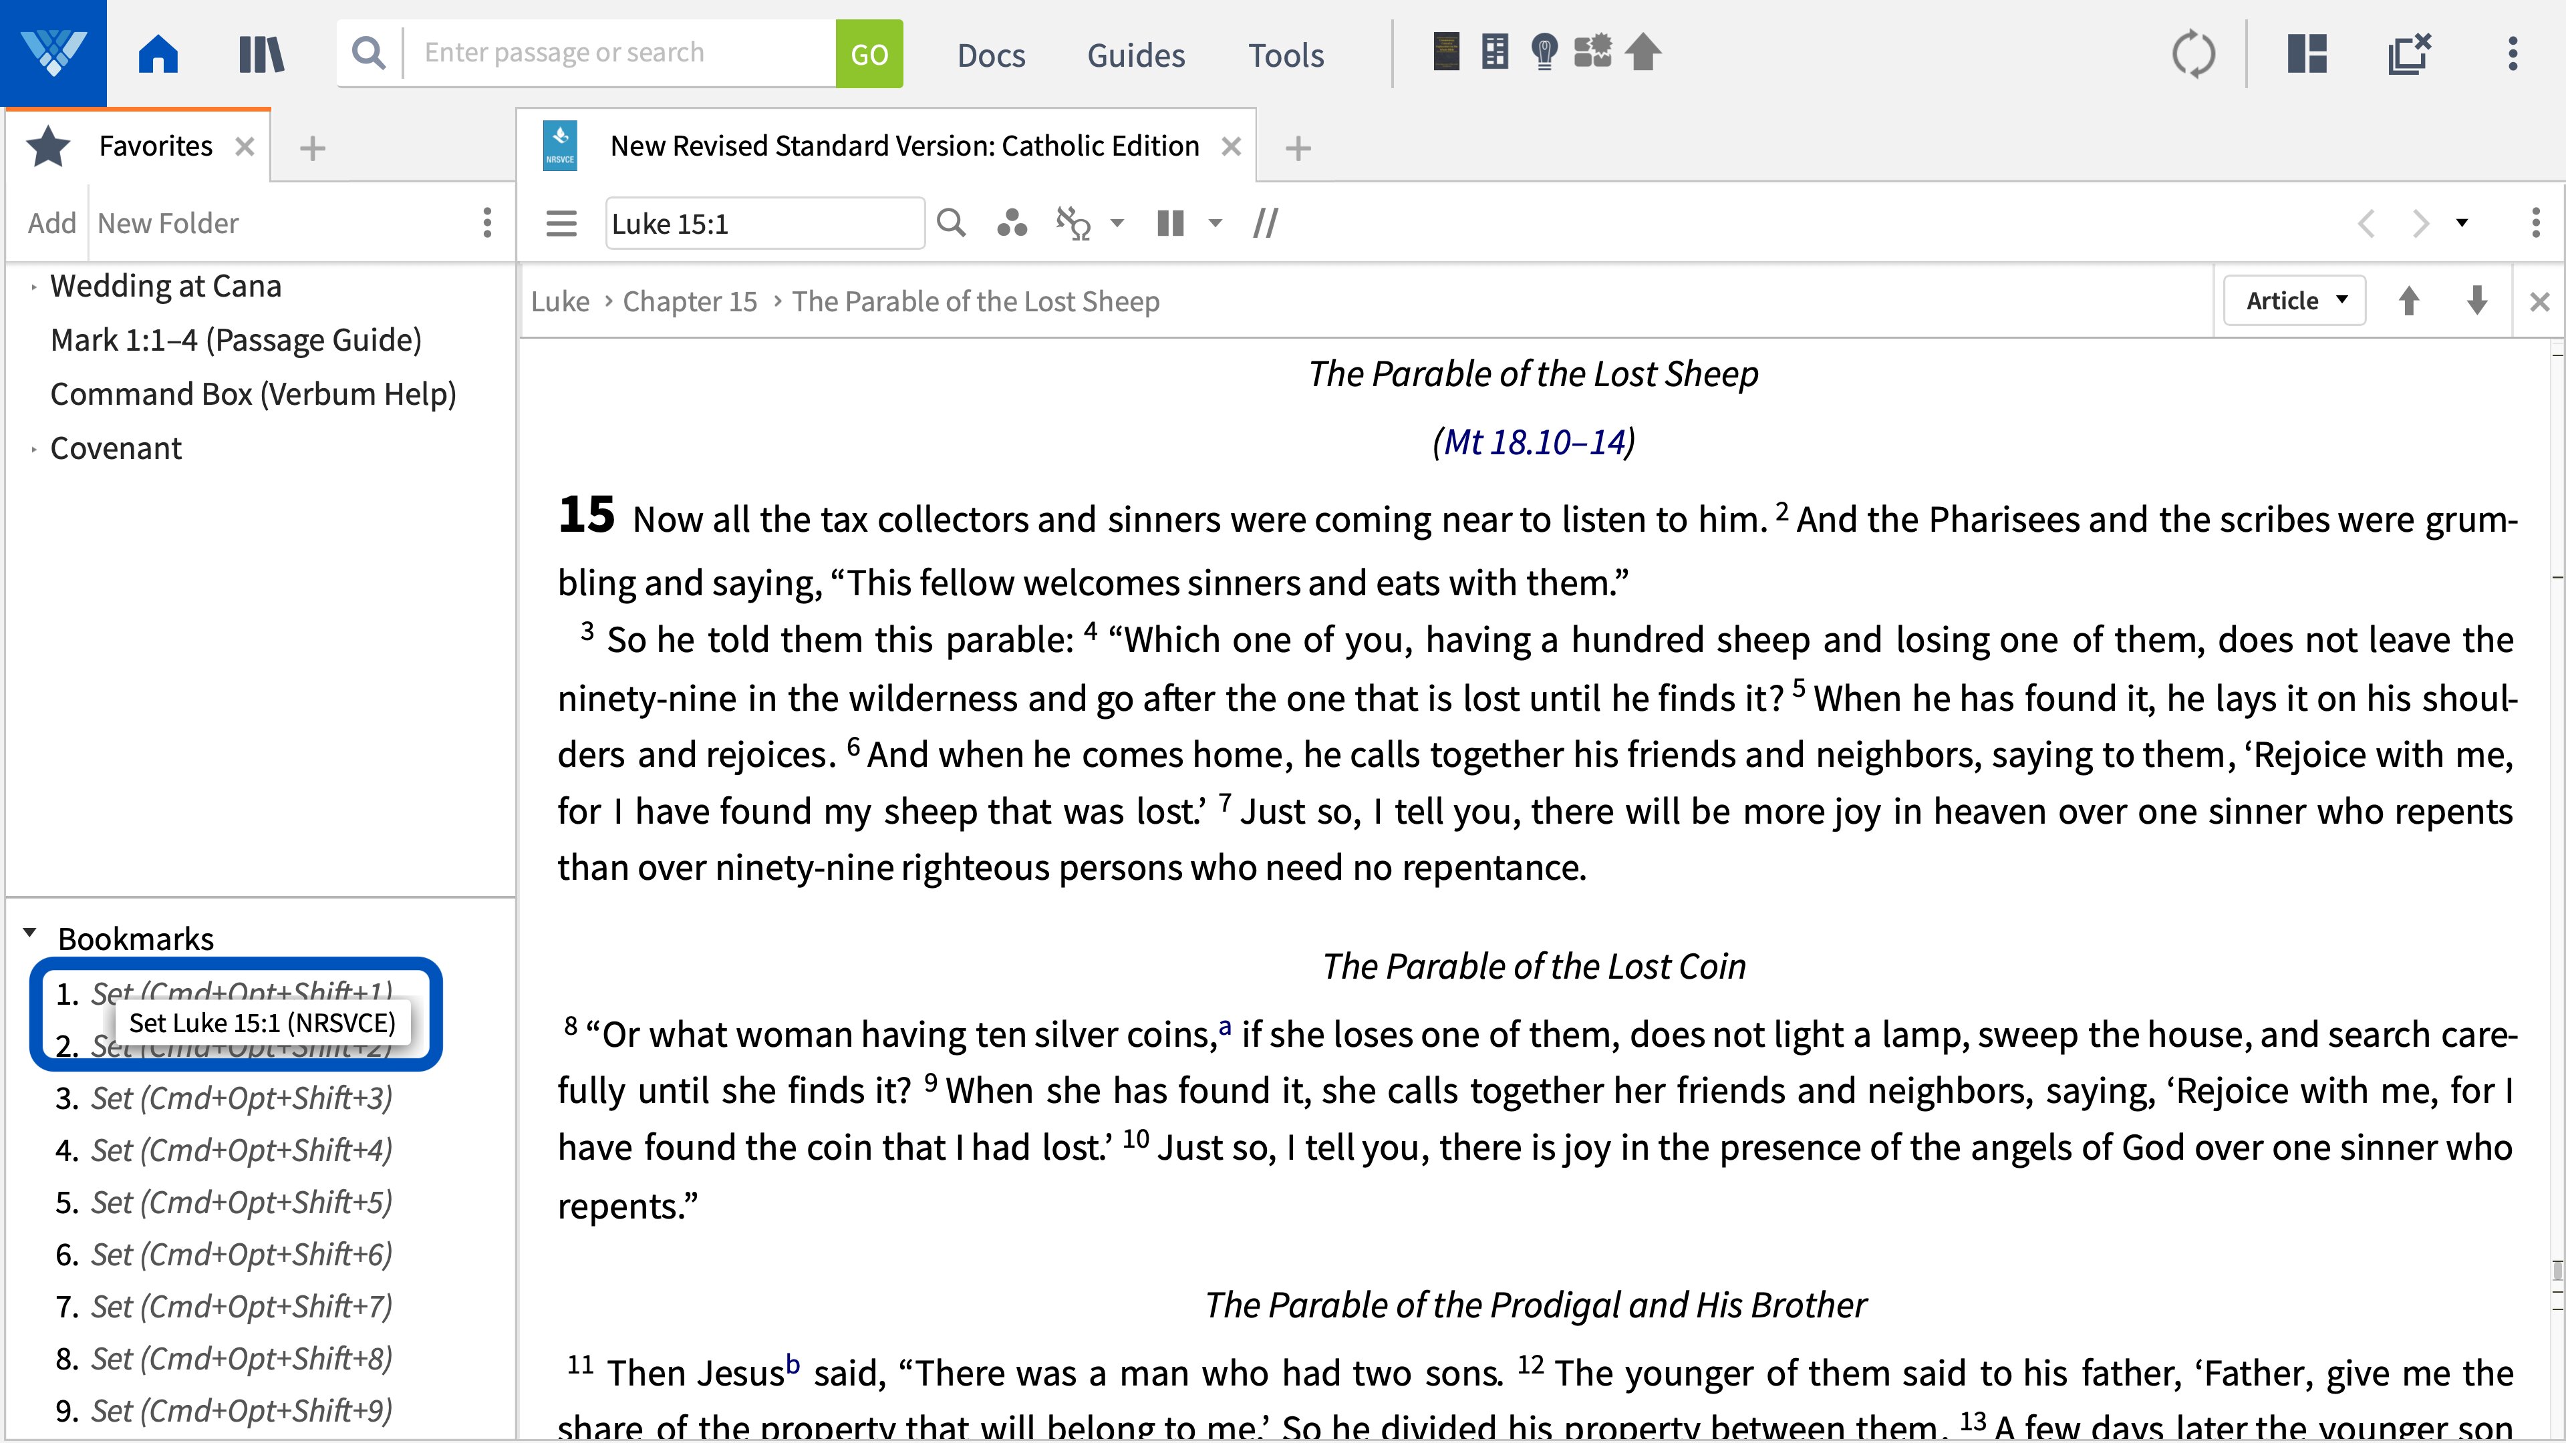Open the interlinear dropdown arrow
The width and height of the screenshot is (2566, 1443).
(1117, 223)
